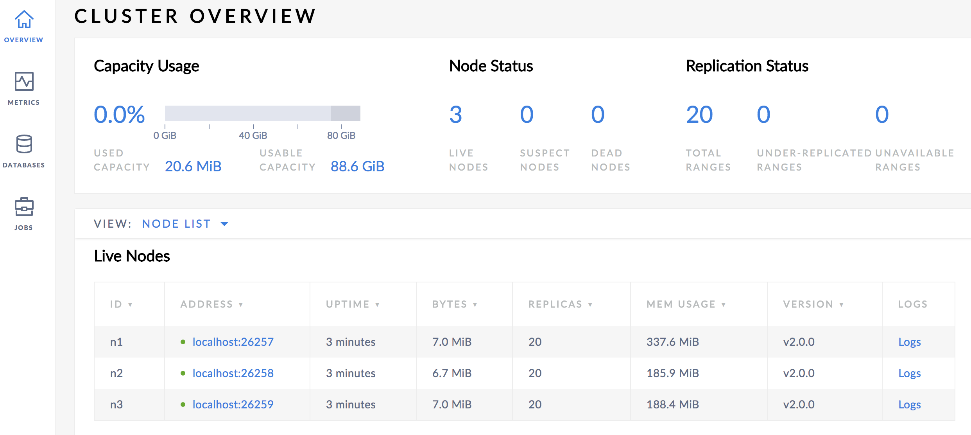Viewport: 971px width, 435px height.
Task: Open the Jobs briefcase icon
Action: tap(24, 207)
